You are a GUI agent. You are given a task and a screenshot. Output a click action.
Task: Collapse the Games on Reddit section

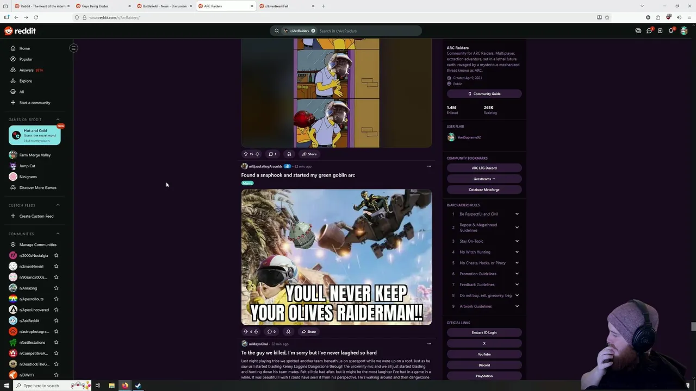[x=58, y=119]
